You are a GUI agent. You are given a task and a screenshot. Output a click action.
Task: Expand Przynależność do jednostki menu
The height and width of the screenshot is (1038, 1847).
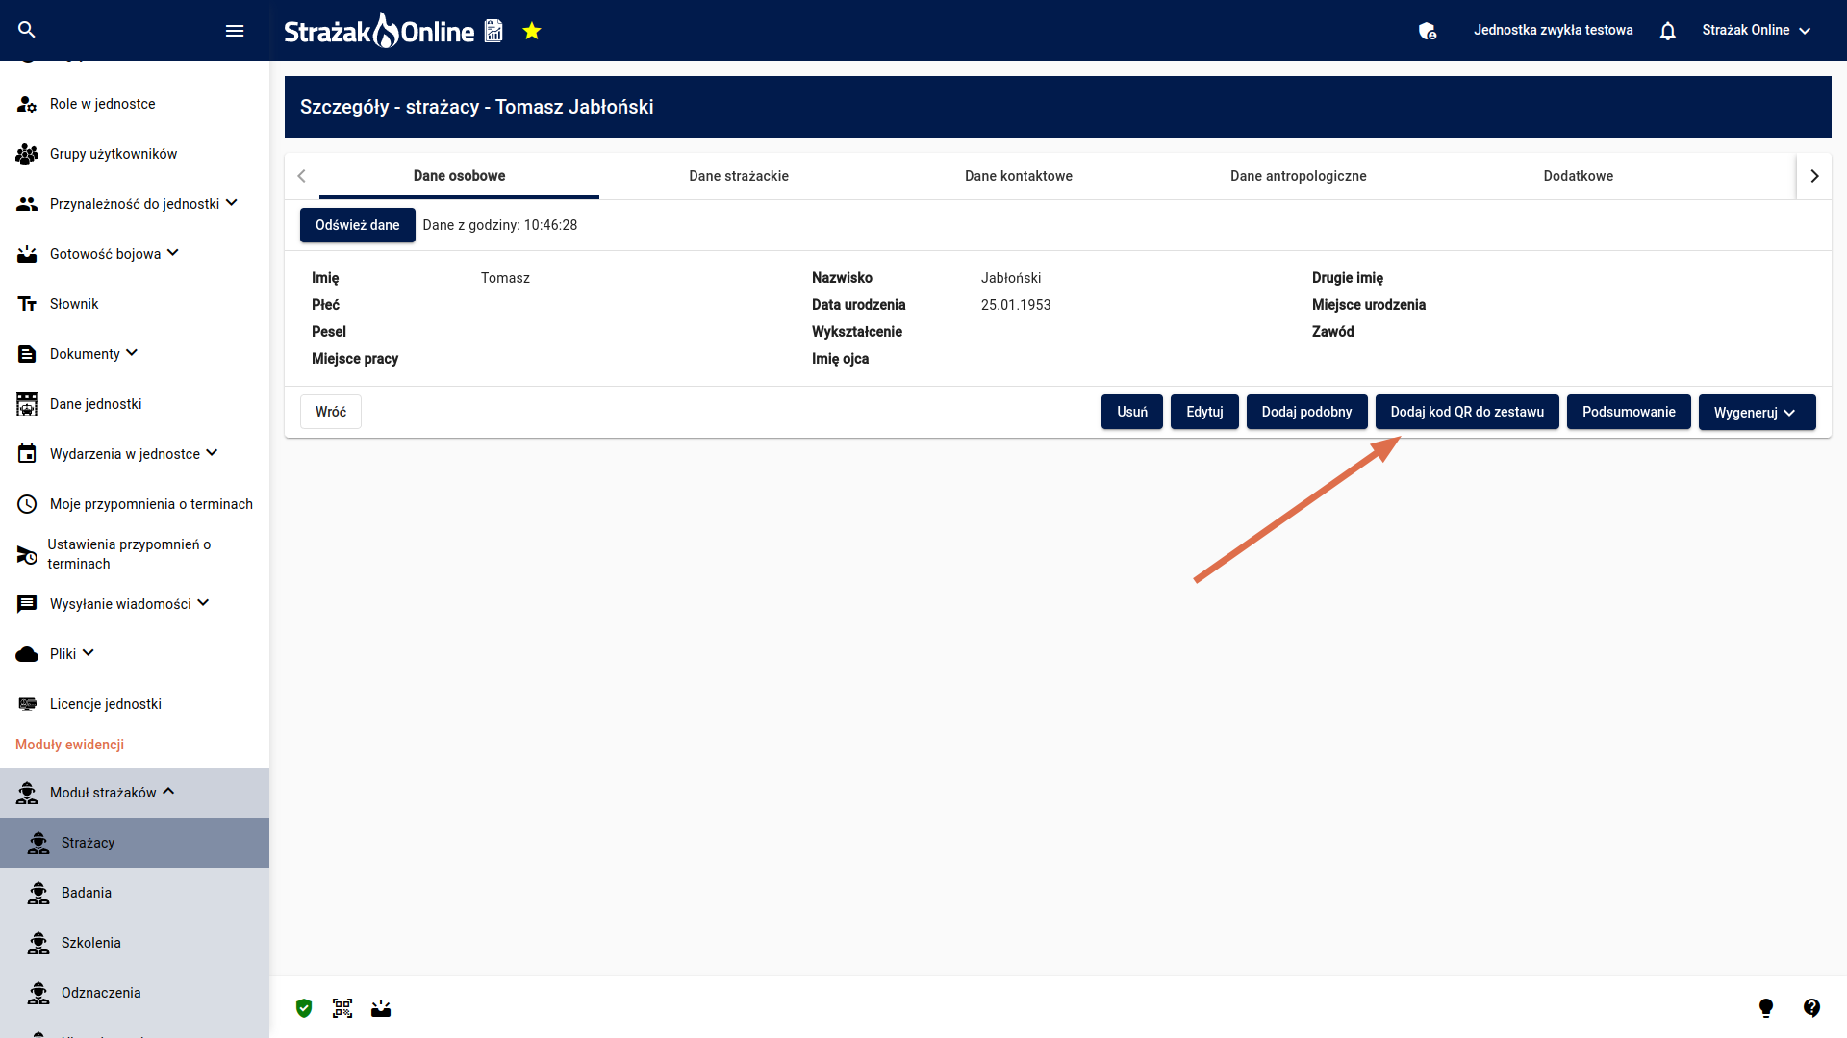coord(231,203)
